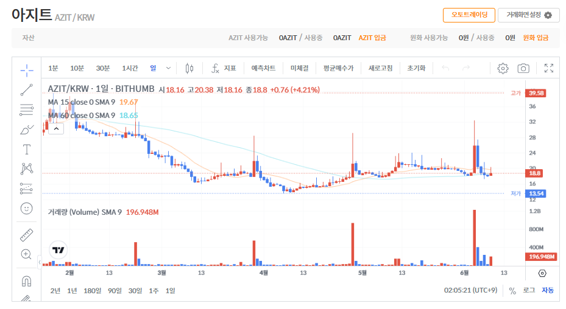Image resolution: width=566 pixels, height=309 pixels.
Task: Enter fullscreen chart mode
Action: 549,68
